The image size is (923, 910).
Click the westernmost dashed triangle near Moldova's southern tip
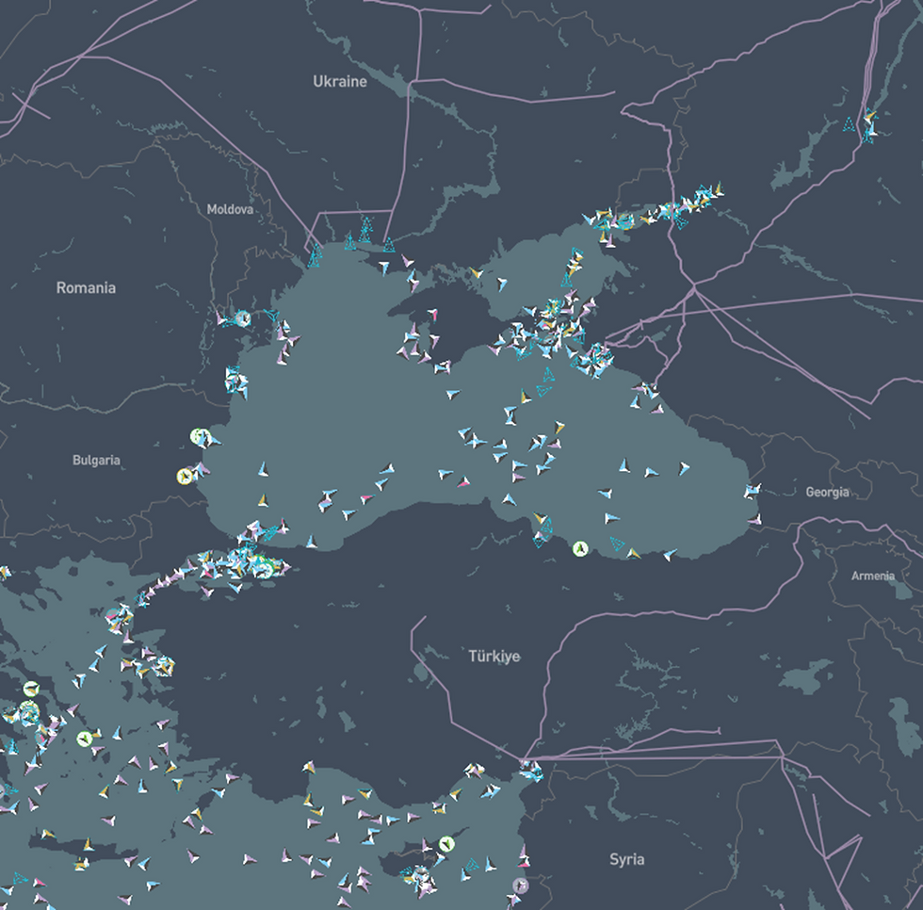pos(315,255)
